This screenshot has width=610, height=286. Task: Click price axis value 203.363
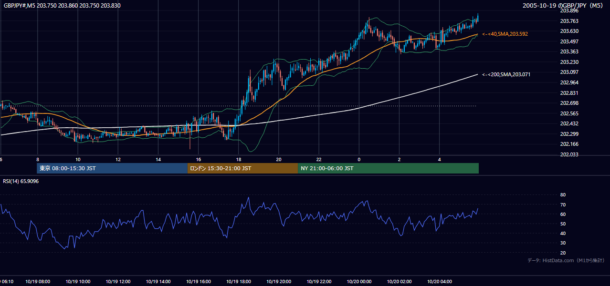569,51
